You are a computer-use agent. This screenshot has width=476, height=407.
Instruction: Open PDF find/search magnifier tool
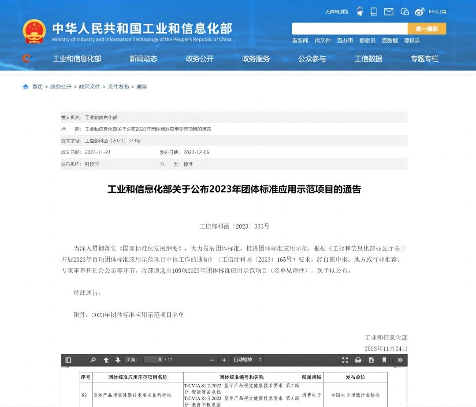(93, 360)
